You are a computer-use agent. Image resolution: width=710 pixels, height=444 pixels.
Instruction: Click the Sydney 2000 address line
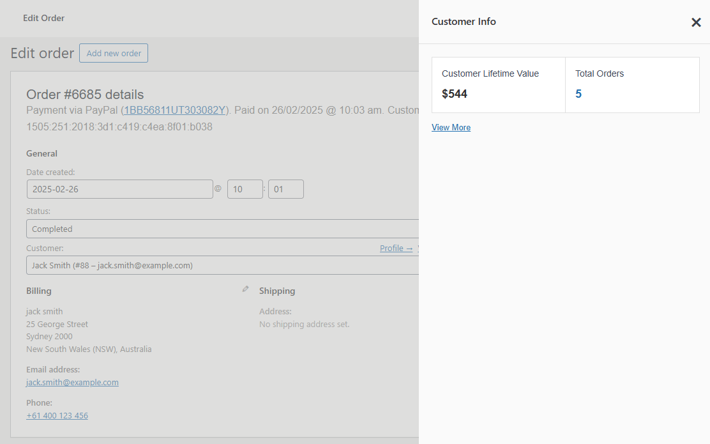click(49, 337)
